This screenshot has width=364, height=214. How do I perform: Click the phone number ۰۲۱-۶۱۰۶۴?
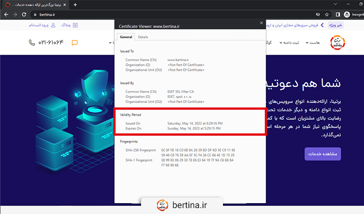pyautogui.click(x=51, y=42)
